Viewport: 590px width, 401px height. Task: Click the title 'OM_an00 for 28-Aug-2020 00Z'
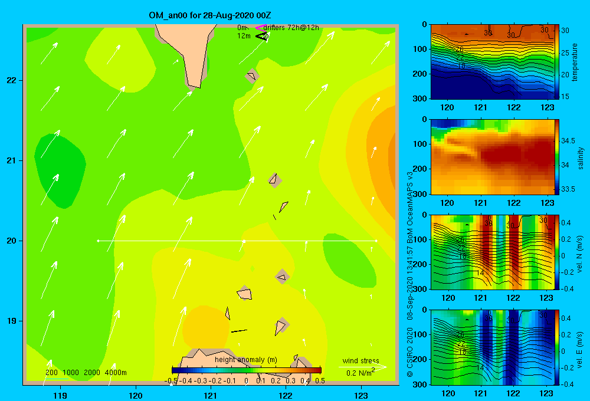tap(209, 15)
